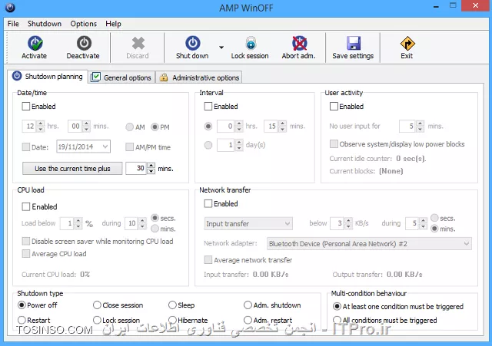This screenshot has height=346, width=492.
Task: Check the AM/PM time checkbox
Action: [129, 147]
